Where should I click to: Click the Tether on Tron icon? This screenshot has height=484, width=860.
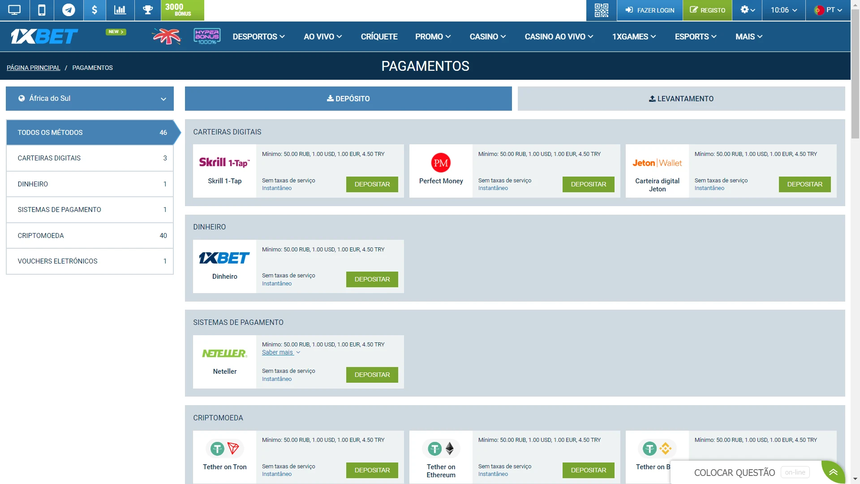tap(224, 448)
